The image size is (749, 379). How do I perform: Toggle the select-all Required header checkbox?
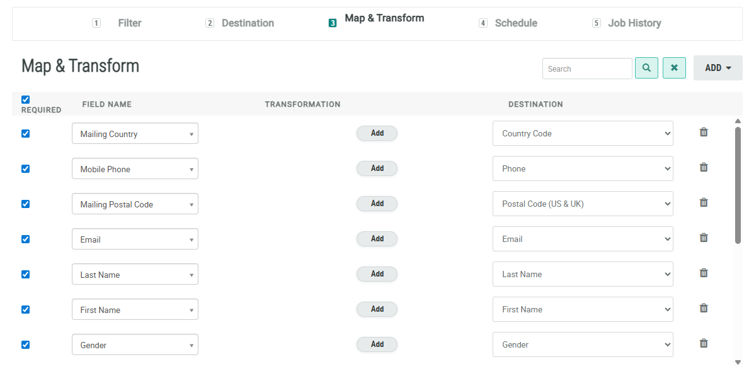point(26,99)
